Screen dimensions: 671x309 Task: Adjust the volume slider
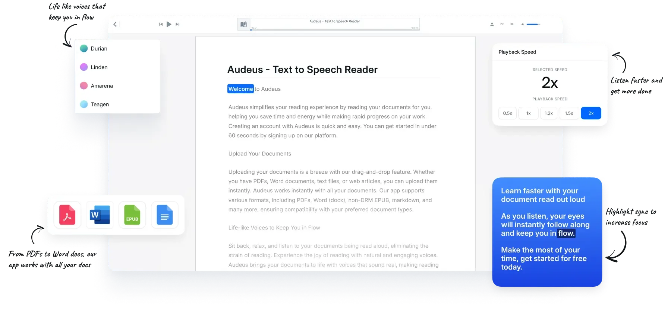tap(533, 24)
